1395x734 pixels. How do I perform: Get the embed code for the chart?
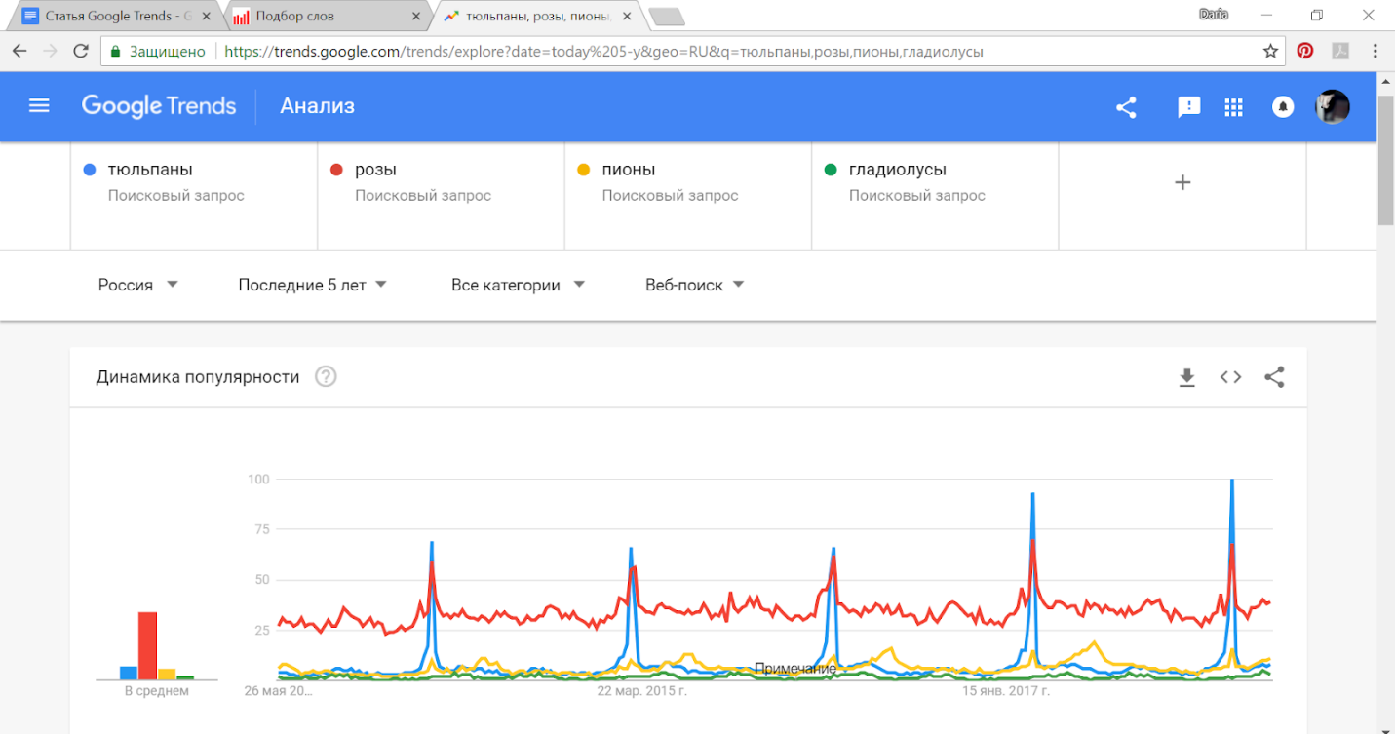[1230, 377]
